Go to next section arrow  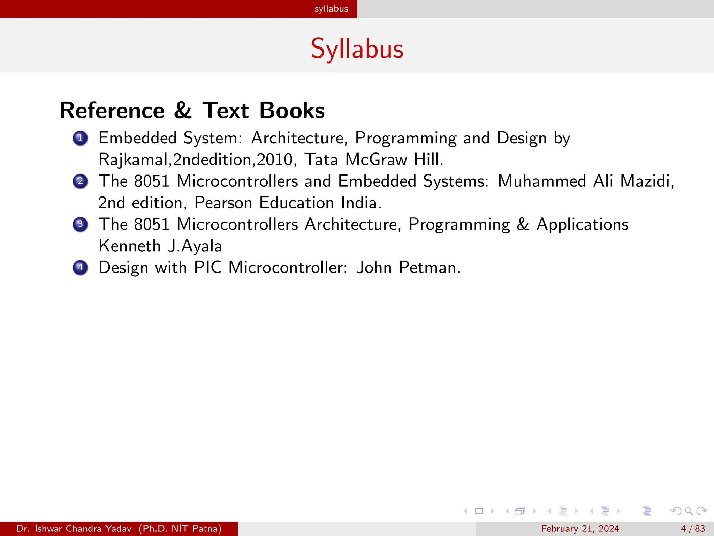click(x=618, y=511)
